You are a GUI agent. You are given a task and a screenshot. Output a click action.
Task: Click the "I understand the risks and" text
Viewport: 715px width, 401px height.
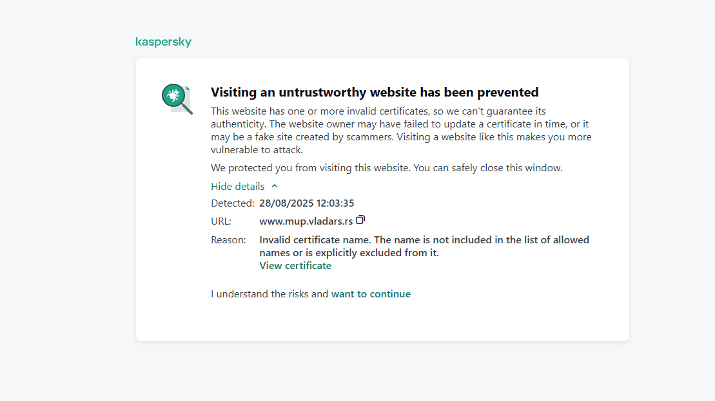269,294
